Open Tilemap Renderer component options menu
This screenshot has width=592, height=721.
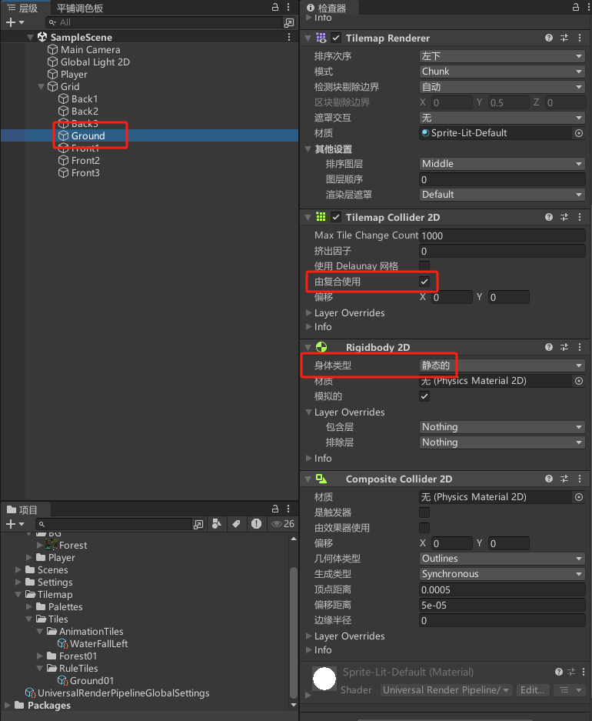(x=580, y=38)
